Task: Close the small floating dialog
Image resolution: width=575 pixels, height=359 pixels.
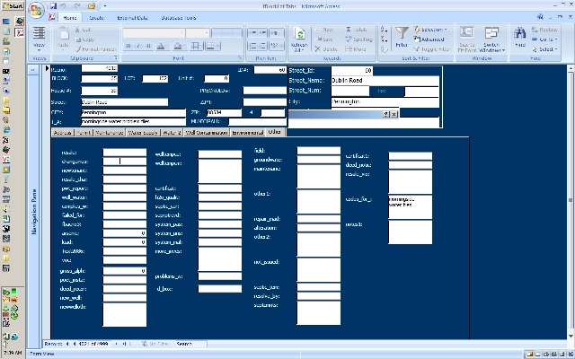Action: (x=394, y=114)
